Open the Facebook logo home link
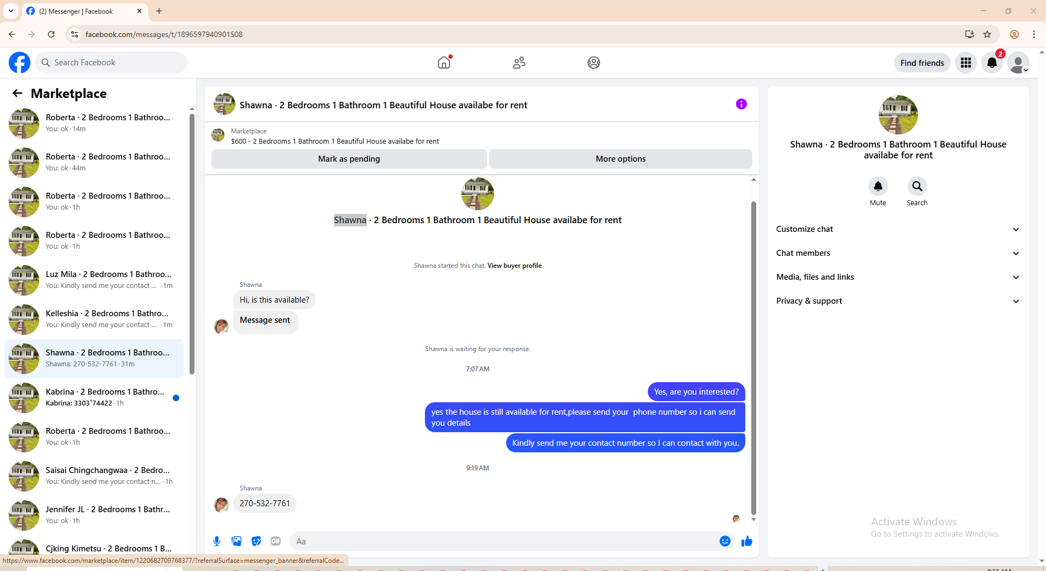Image resolution: width=1046 pixels, height=571 pixels. tap(20, 63)
